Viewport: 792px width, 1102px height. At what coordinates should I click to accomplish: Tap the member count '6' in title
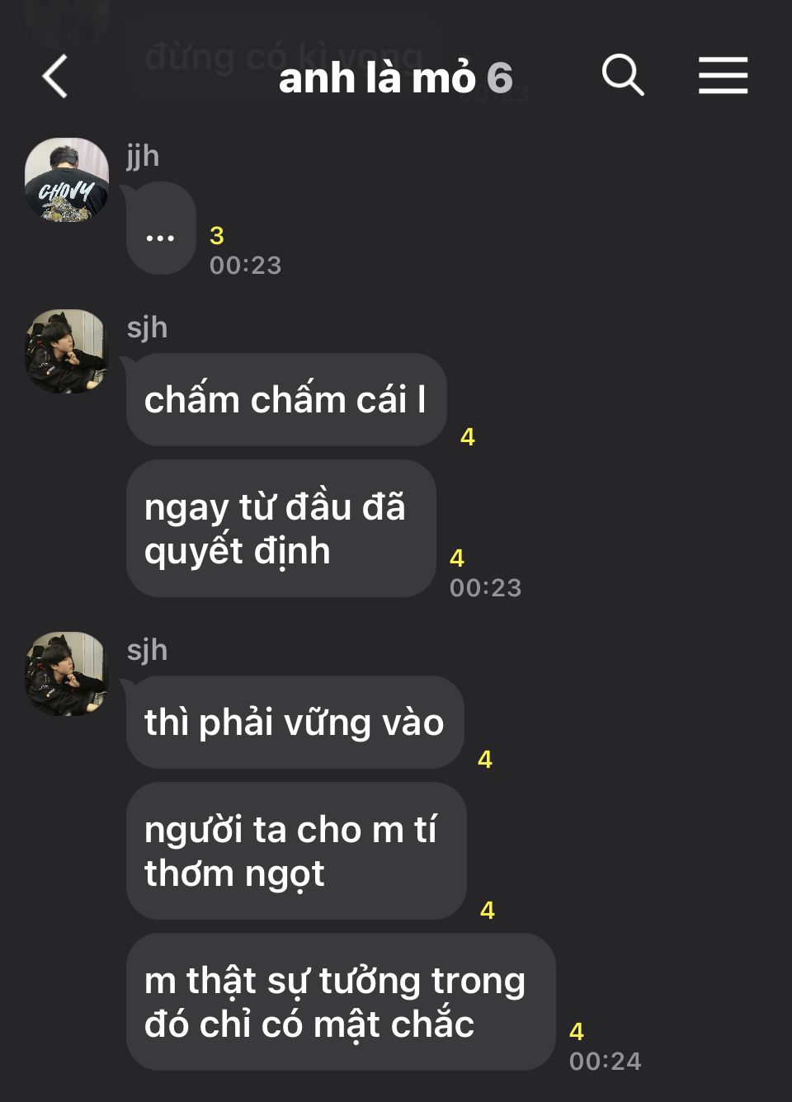[x=500, y=79]
